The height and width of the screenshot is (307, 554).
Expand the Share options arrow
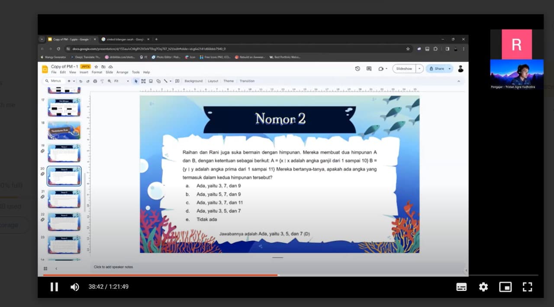[450, 68]
